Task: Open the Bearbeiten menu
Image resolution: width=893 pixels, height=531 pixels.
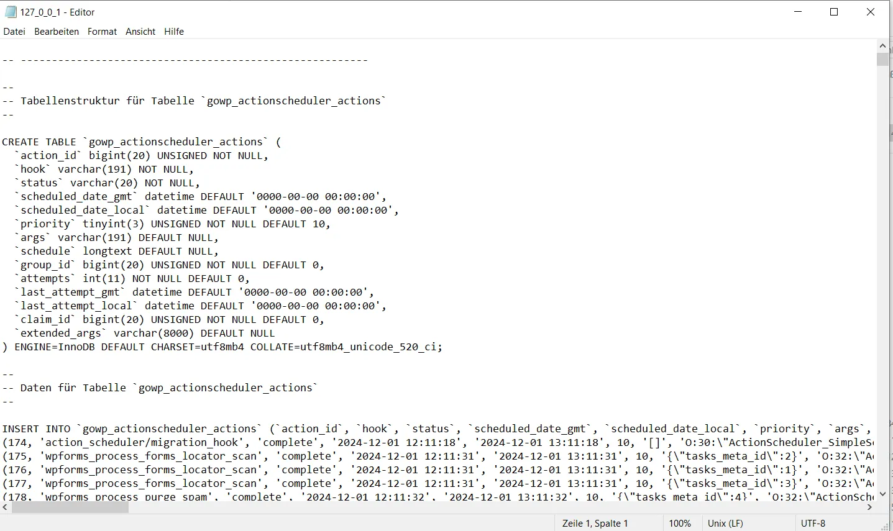Action: pyautogui.click(x=57, y=32)
